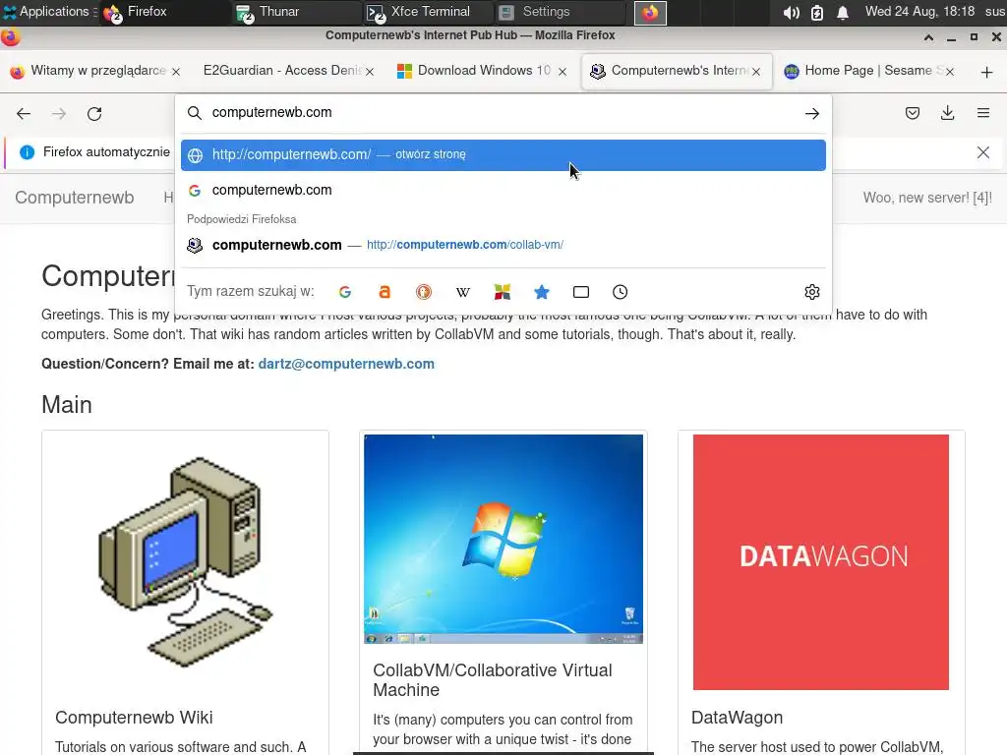Click the Computernewb navbar brand link

pyautogui.click(x=75, y=198)
